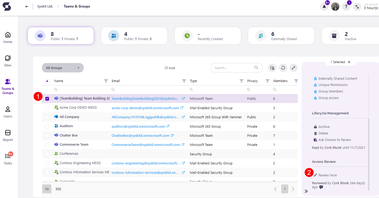Screen dimensions: 379x198
Task: Open the All Groups dropdown
Action: [63, 68]
